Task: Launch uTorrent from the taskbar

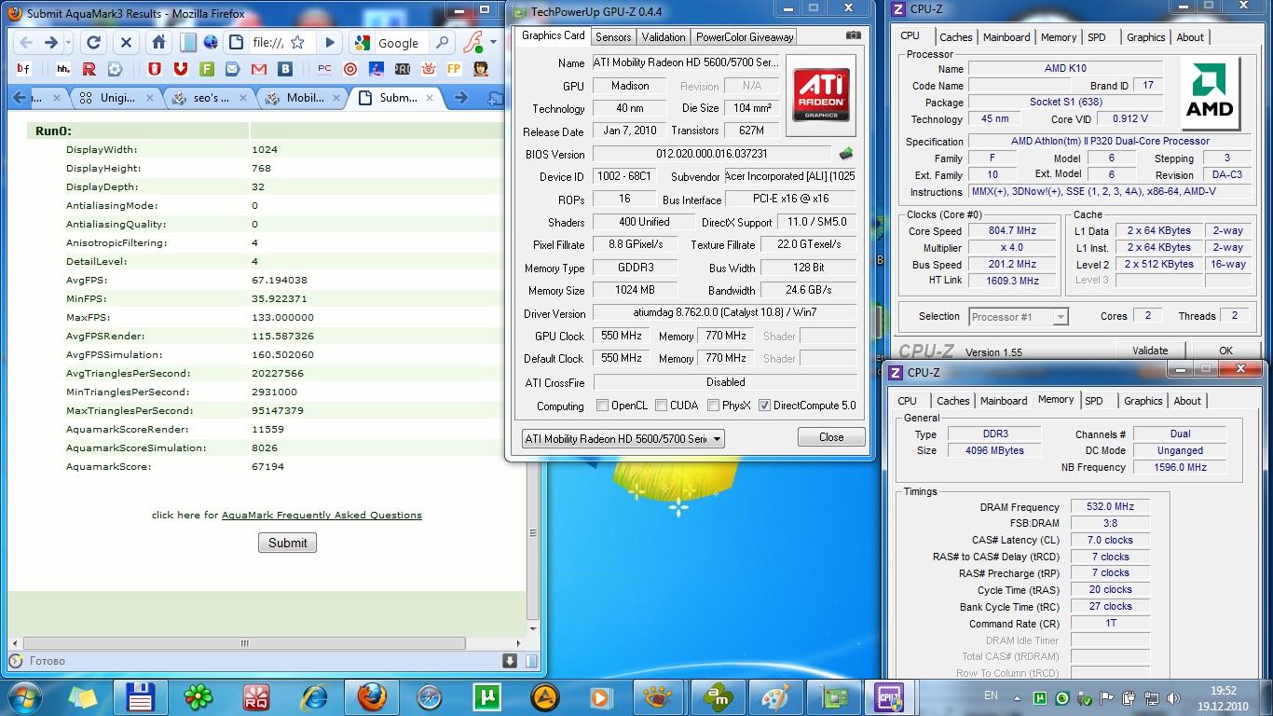Action: point(486,697)
